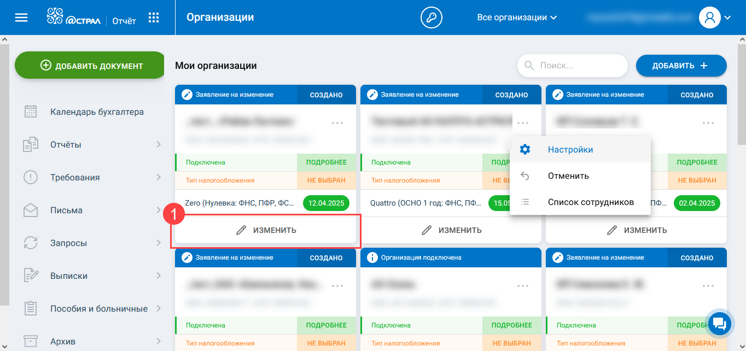The image size is (746, 351).
Task: Expand the Отчёты sidebar section
Action: (158, 145)
